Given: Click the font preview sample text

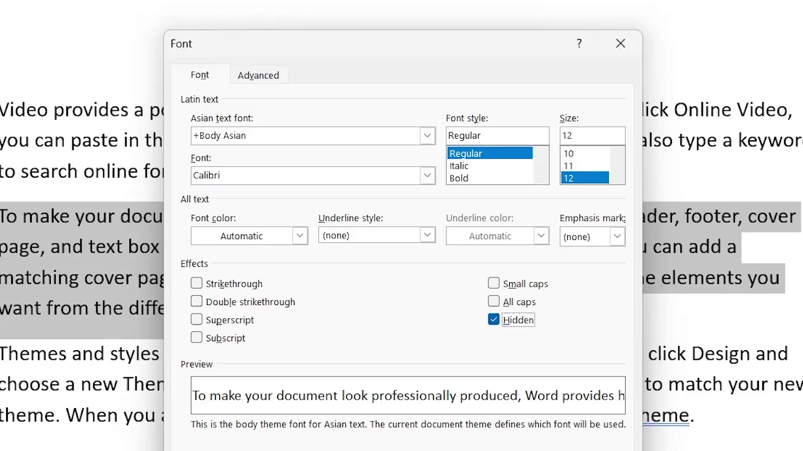Looking at the screenshot, I should click(408, 395).
